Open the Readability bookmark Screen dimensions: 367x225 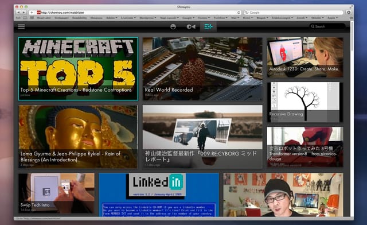pos(79,18)
